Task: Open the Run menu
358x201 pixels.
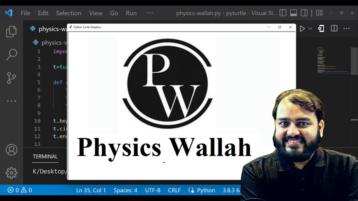Action: click(x=131, y=13)
